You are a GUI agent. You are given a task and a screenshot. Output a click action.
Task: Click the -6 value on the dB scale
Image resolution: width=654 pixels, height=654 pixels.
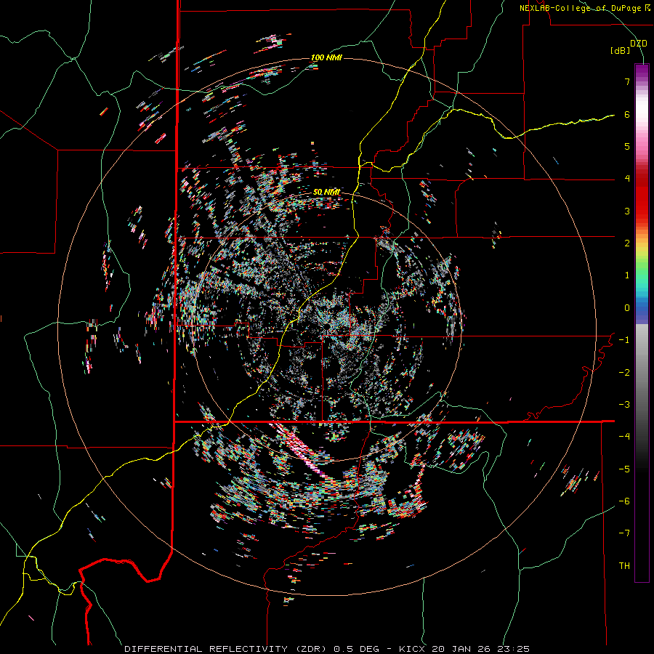click(624, 501)
